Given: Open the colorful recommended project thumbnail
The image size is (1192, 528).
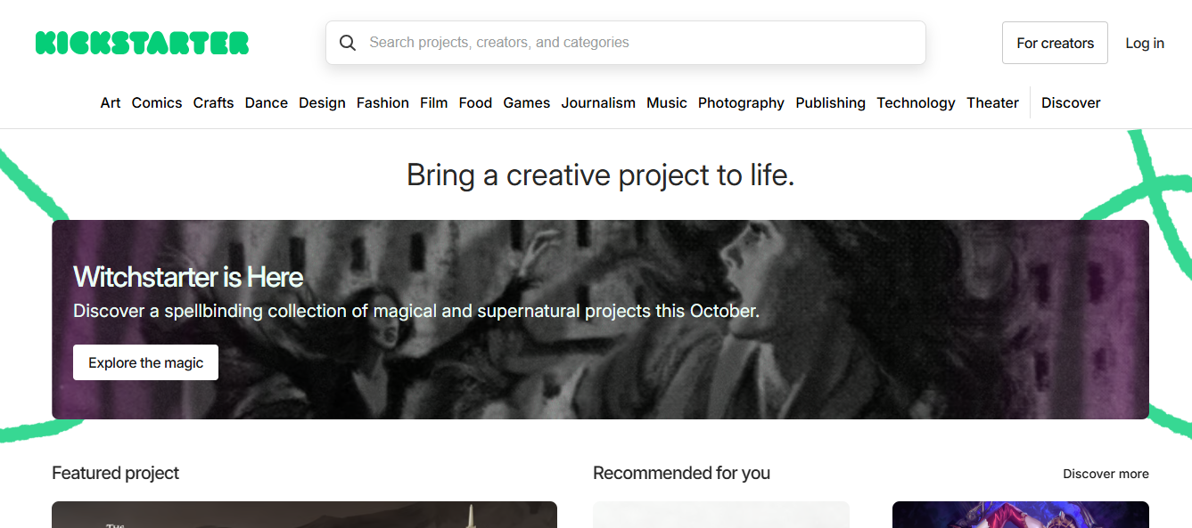Looking at the screenshot, I should coord(1021,515).
